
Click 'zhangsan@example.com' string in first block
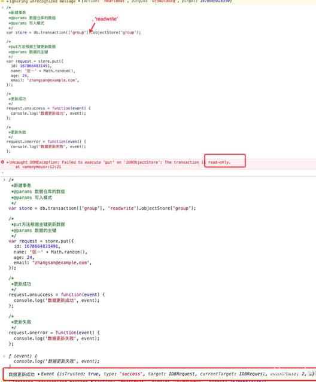pos(52,80)
